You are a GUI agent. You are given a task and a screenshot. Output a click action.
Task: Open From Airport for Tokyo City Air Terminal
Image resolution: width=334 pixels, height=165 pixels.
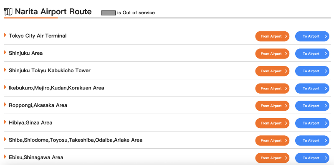coord(272,36)
